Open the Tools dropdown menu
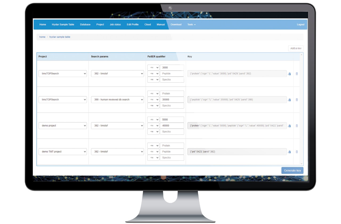The image size is (341, 224). click(192, 24)
